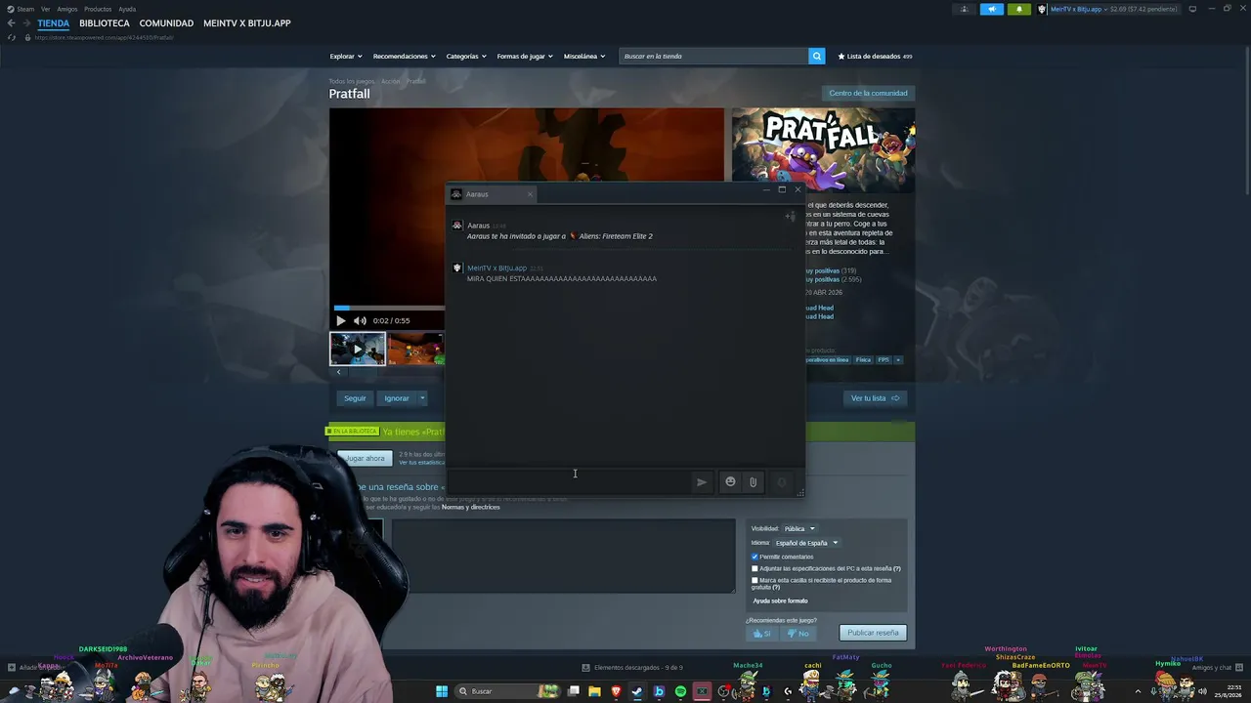Click the Windows taskbar Buscar search box
Viewport: 1251px width, 703px height.
pos(508,691)
